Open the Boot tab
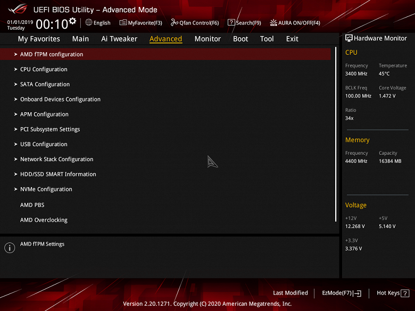The height and width of the screenshot is (311, 415). [240, 39]
